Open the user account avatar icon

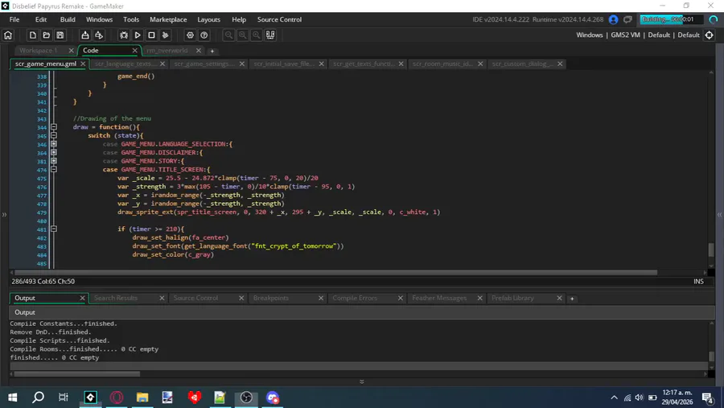coord(613,19)
